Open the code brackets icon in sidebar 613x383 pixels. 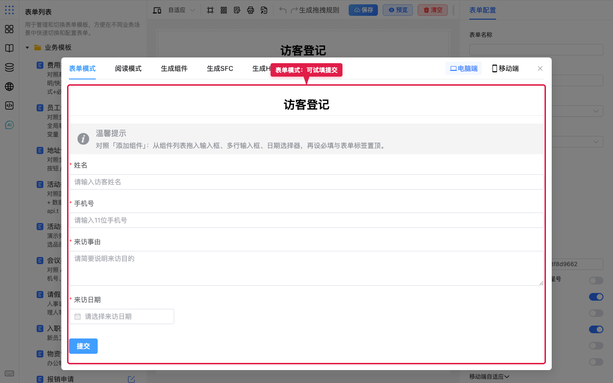point(9,106)
